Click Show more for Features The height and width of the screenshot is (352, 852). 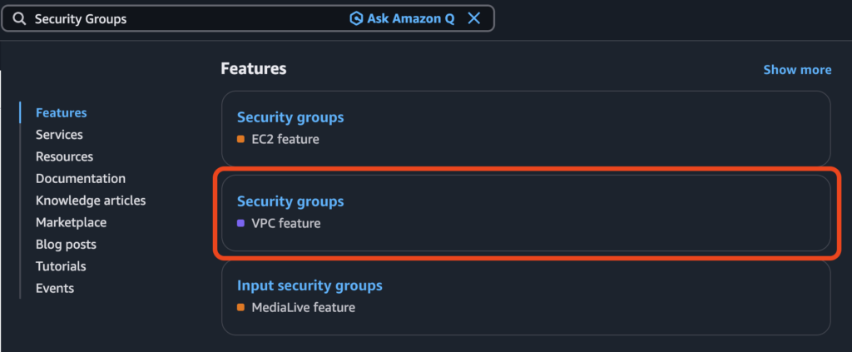(796, 70)
